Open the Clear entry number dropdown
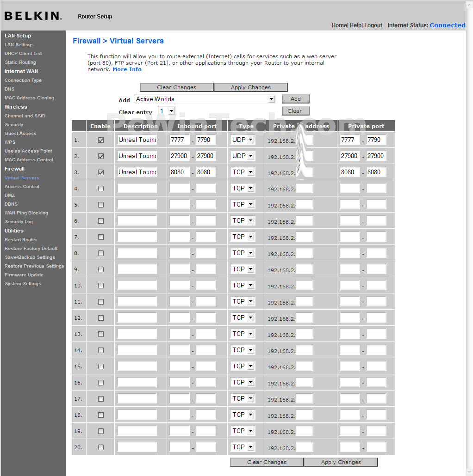This screenshot has width=473, height=476. tap(167, 111)
